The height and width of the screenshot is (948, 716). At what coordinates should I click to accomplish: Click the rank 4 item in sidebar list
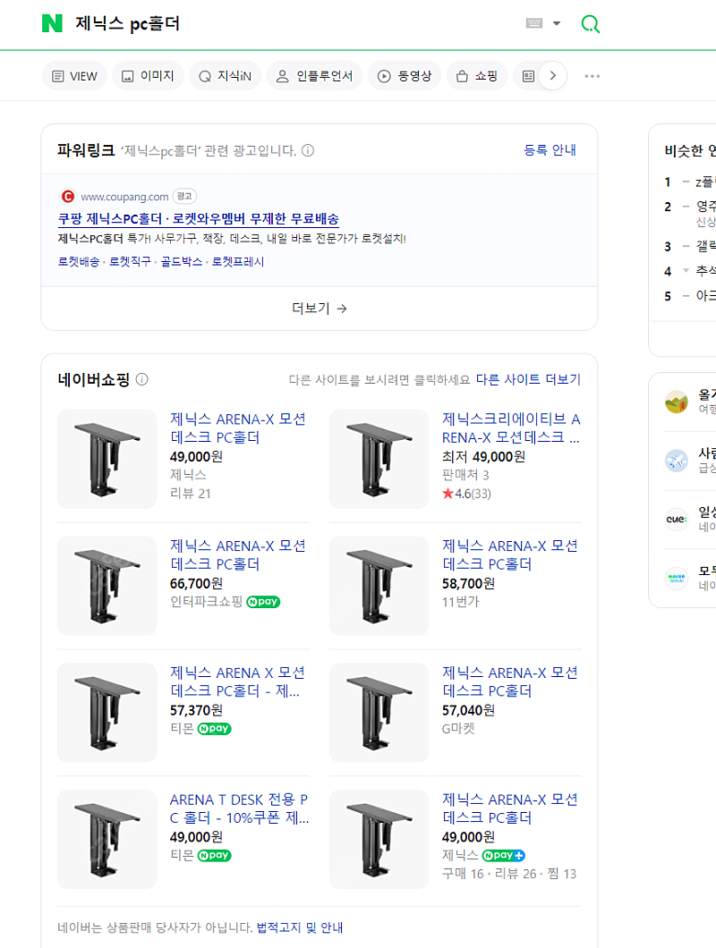pos(690,271)
